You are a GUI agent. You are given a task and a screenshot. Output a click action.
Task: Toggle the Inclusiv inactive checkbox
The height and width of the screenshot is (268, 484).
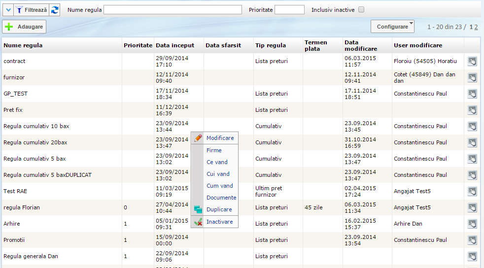[361, 9]
